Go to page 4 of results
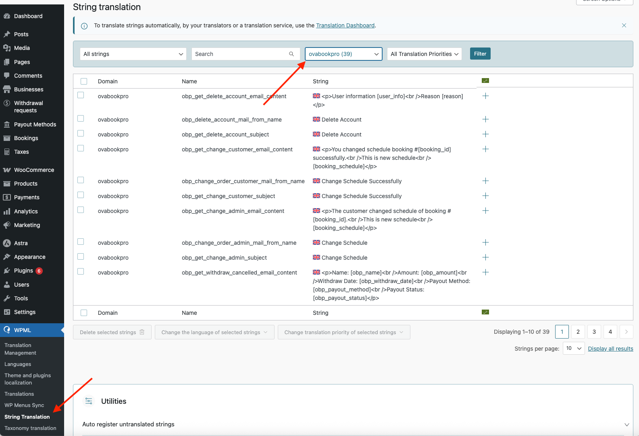Viewport: 639px width, 436px height. (610, 332)
